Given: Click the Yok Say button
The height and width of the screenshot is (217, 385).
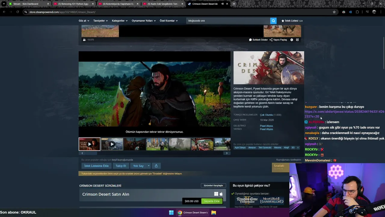Looking at the screenshot, I should 138,166.
